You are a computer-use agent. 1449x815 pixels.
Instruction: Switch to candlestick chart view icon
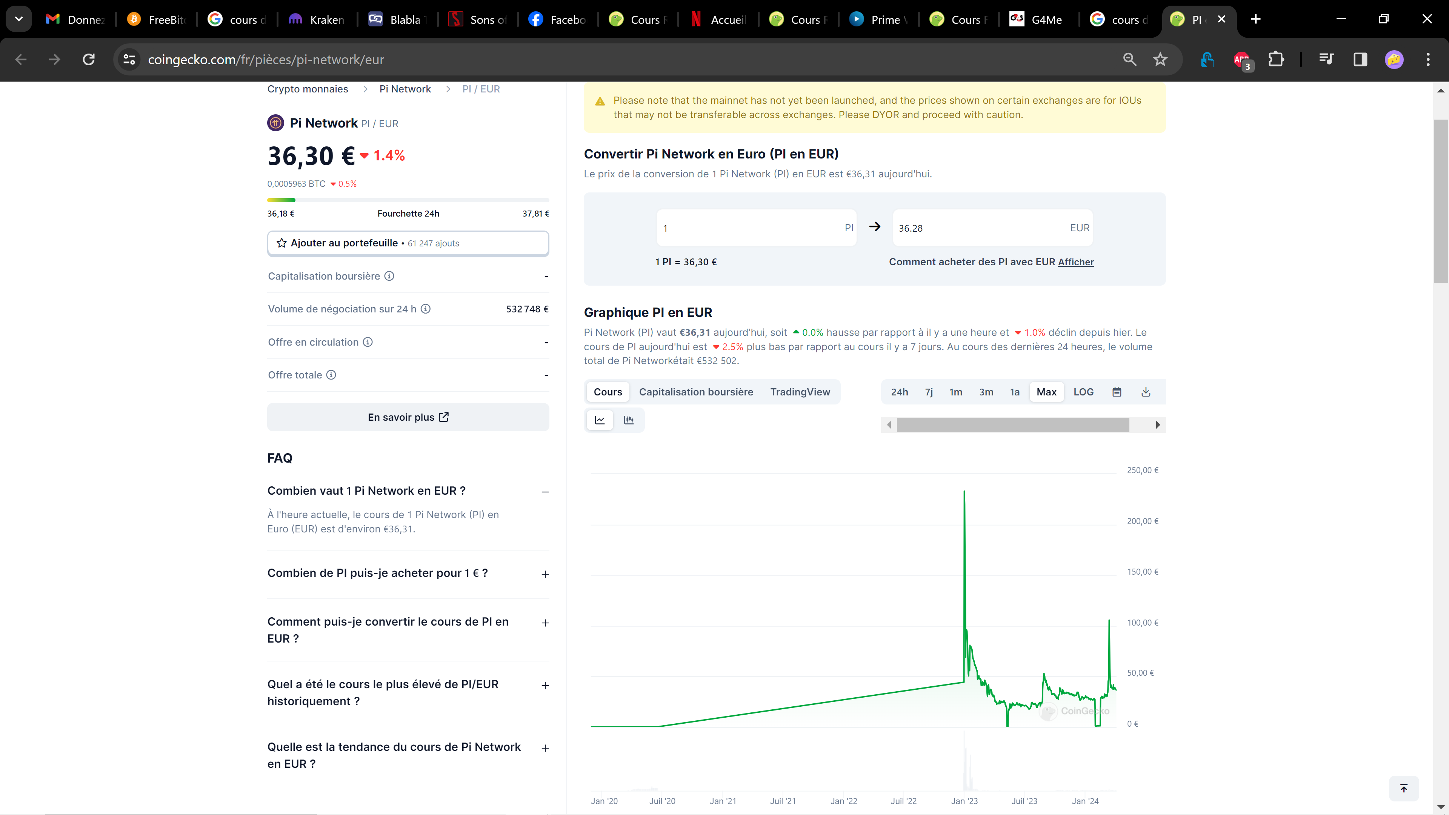(x=629, y=420)
